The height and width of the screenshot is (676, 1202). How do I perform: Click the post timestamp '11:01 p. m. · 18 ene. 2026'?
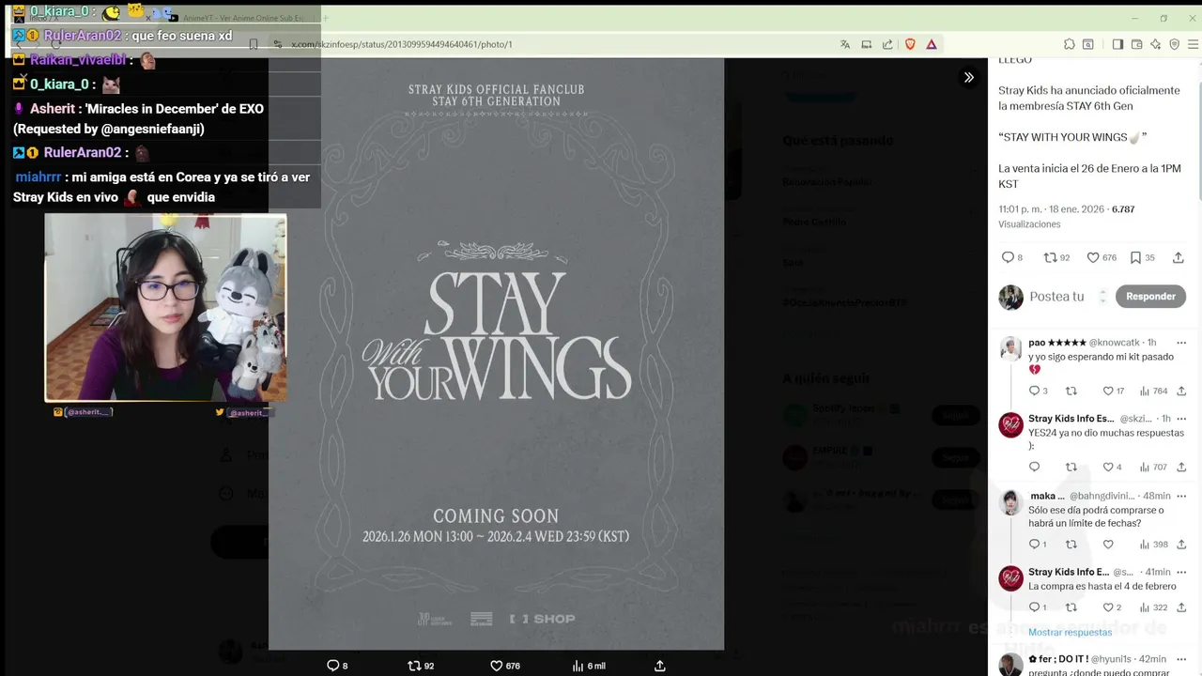click(x=1053, y=208)
